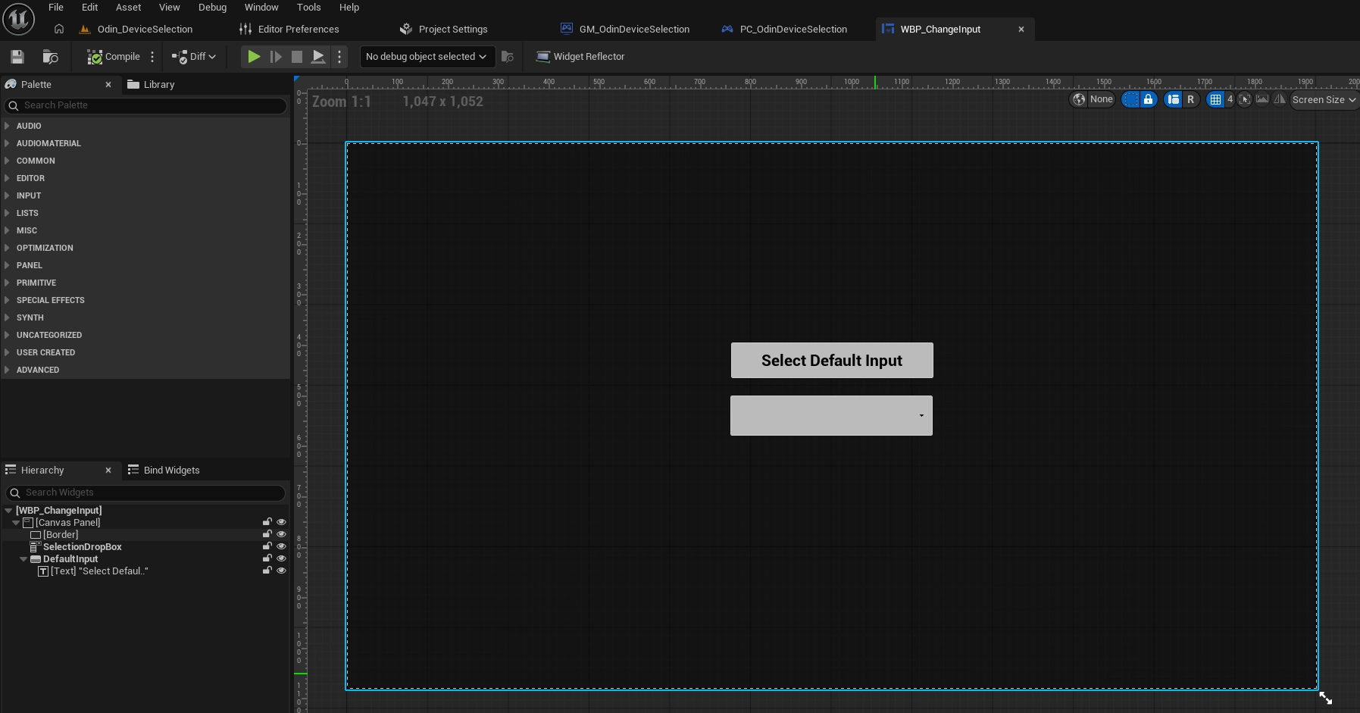Toggle visibility eye for Text widget
Image resolution: width=1360 pixels, height=713 pixels.
(281, 571)
